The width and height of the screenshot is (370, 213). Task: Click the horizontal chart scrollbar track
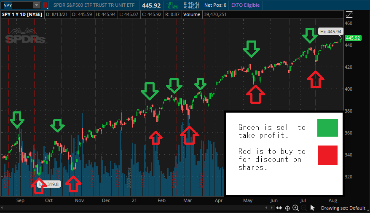pyautogui.click(x=133, y=208)
